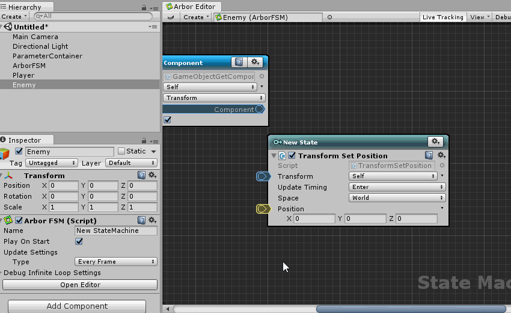Screen dimensions: 511x313
Task: Open the Space dropdown set to World
Action: point(397,198)
